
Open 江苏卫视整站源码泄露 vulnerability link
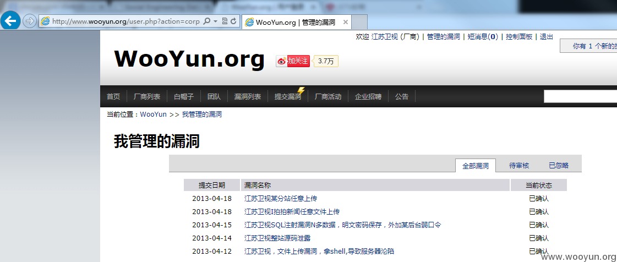point(278,238)
